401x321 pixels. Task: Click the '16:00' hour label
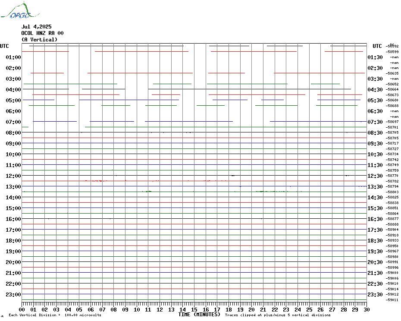(x=13, y=219)
